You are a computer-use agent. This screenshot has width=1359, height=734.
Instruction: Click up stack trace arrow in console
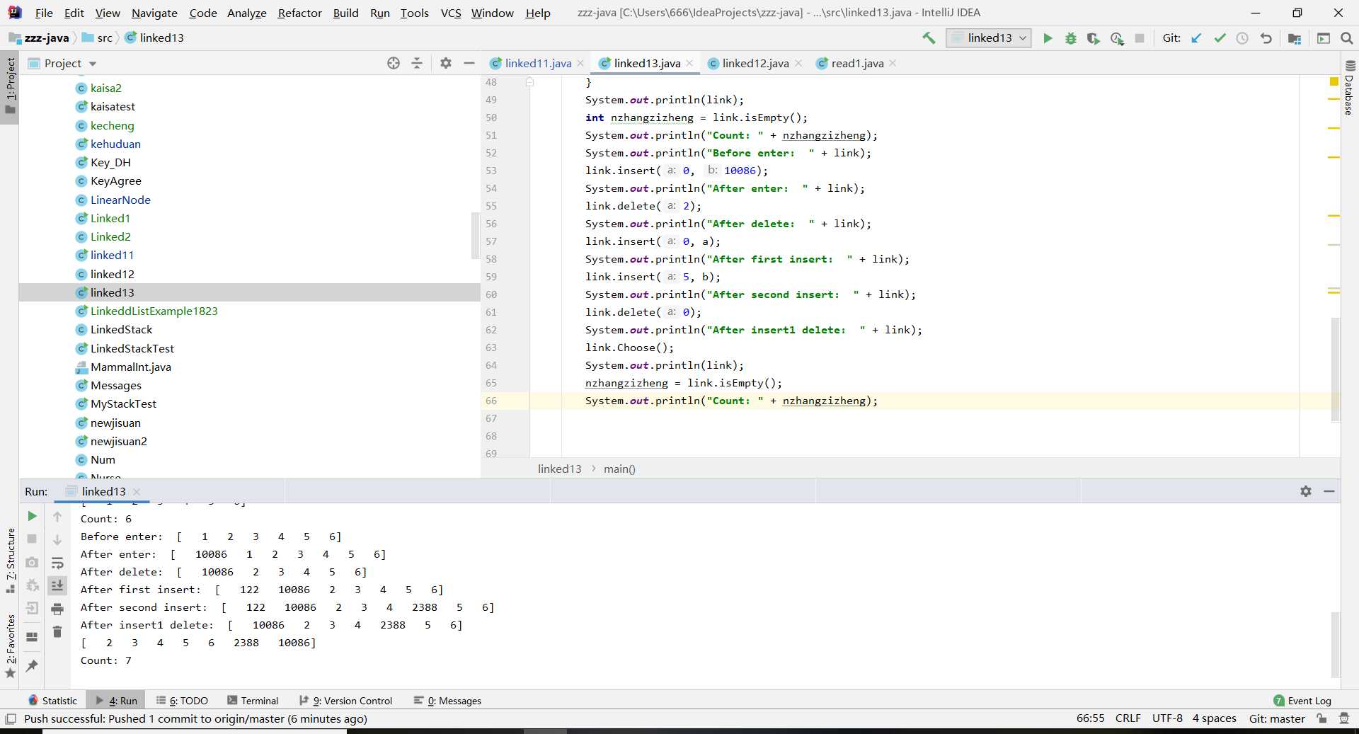[57, 517]
